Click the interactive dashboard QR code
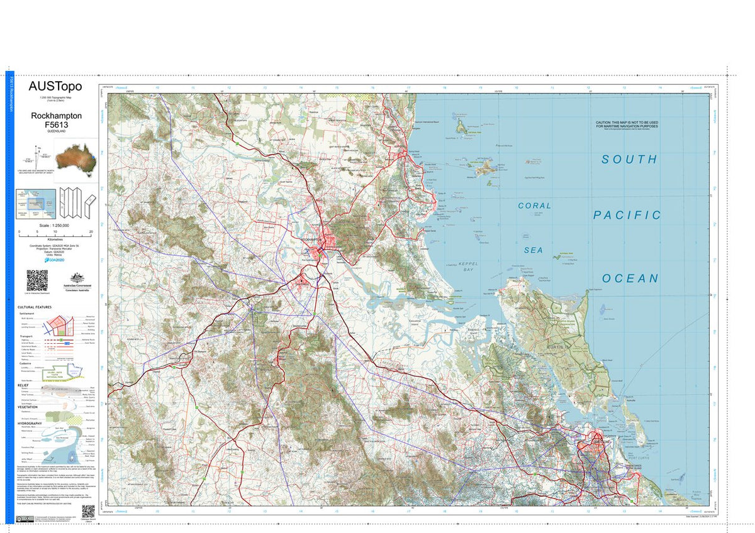Viewport: 755px width, 533px height. pyautogui.click(x=36, y=280)
